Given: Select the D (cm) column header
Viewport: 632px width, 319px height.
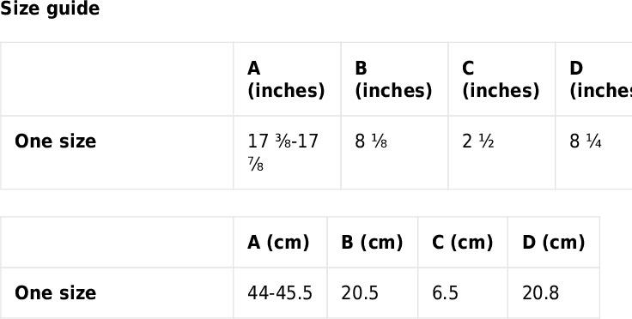Looking at the screenshot, I should click(x=554, y=242).
